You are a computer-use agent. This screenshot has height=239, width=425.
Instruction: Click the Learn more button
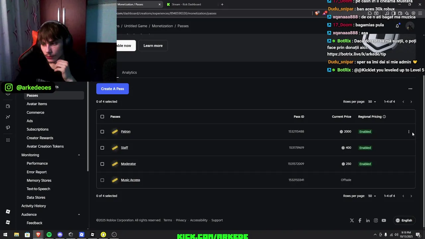click(x=153, y=46)
